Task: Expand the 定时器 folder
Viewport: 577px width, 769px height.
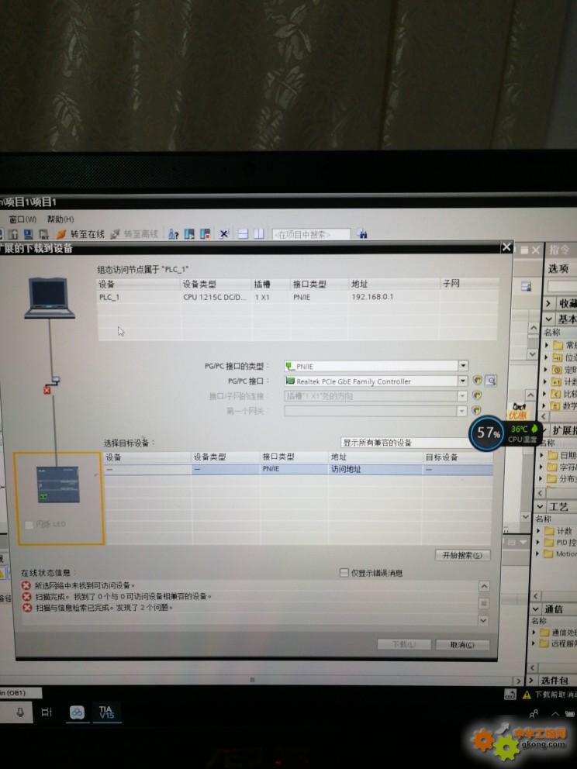Action: [x=547, y=370]
